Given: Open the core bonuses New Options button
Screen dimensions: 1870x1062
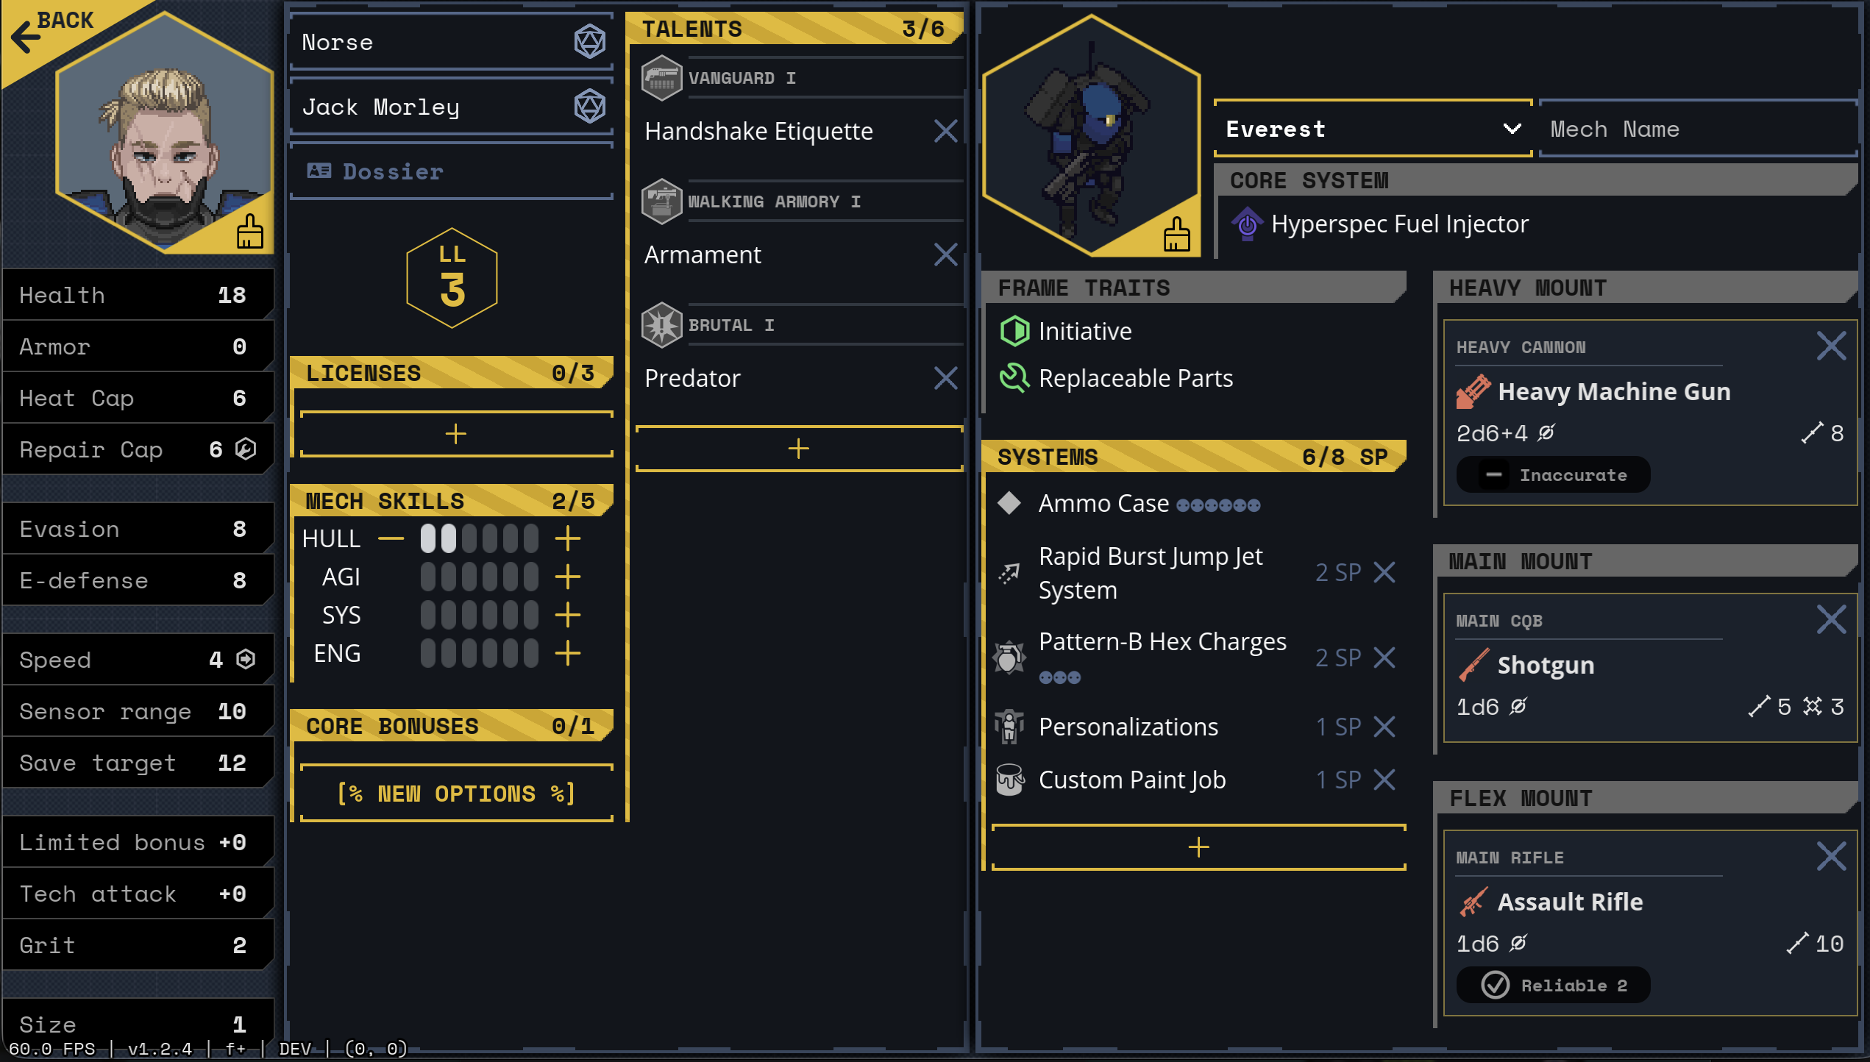Looking at the screenshot, I should 456,794.
